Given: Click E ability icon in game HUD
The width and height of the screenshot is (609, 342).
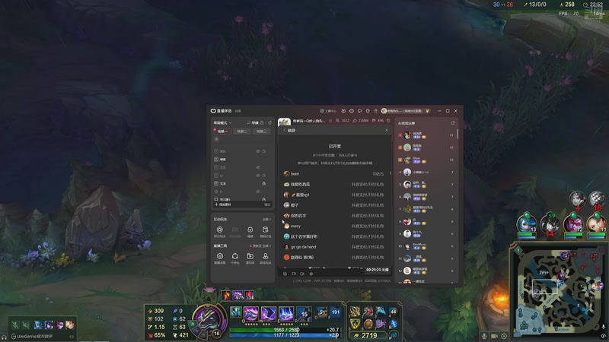Looking at the screenshot, I should point(286,313).
